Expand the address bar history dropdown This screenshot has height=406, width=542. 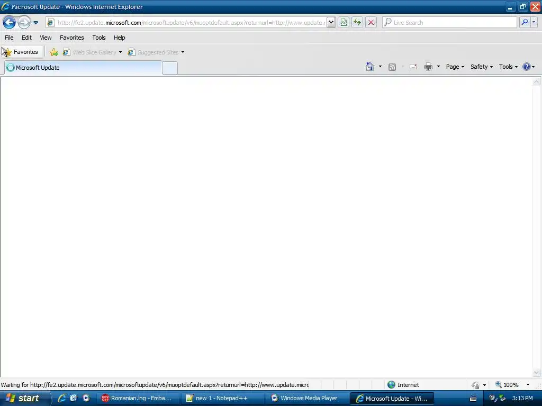(331, 23)
